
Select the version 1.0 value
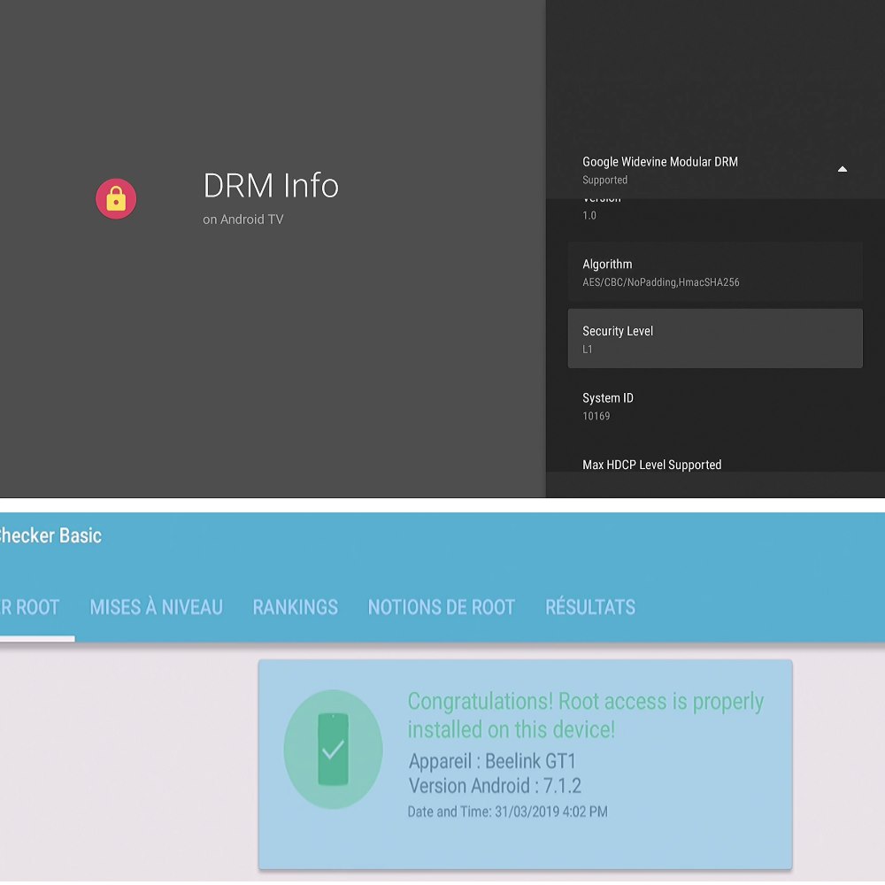[x=589, y=216]
